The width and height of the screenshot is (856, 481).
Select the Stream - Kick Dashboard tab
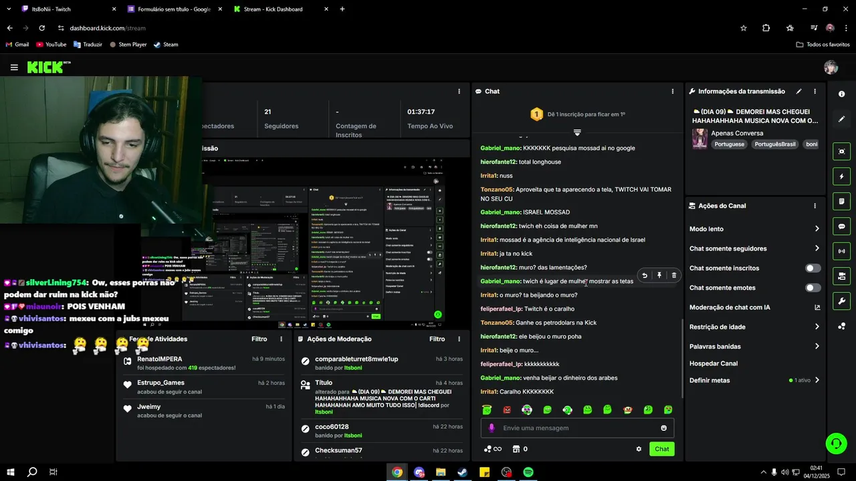tap(281, 9)
